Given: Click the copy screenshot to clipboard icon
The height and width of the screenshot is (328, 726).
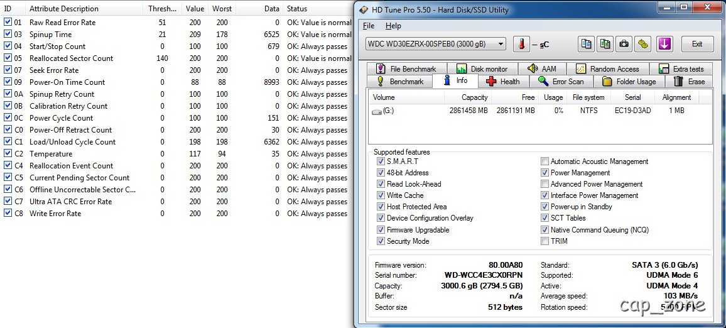Looking at the screenshot, I should coord(605,44).
